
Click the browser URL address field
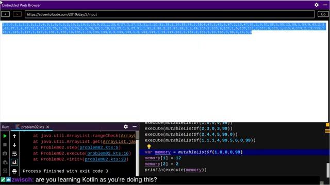pyautogui.click(x=170, y=14)
